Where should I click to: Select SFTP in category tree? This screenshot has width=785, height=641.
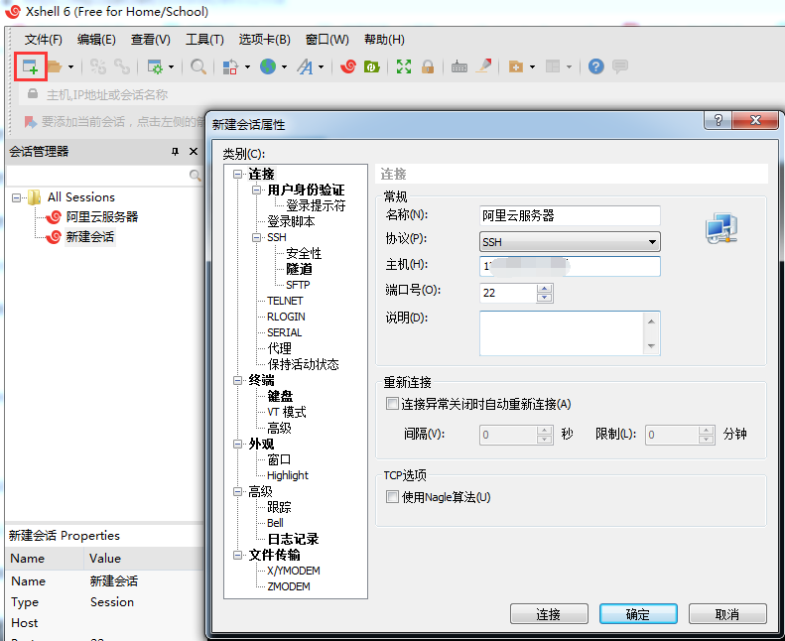(x=298, y=285)
